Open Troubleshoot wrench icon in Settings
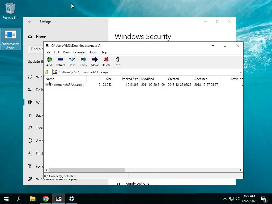This screenshot has width=272, height=204. coord(30,128)
